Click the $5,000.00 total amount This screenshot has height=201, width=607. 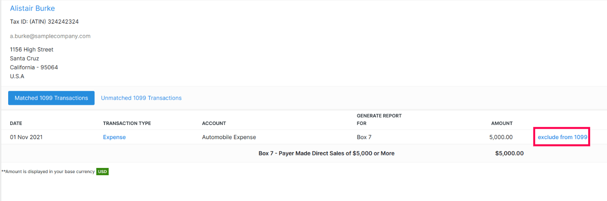[x=509, y=153]
